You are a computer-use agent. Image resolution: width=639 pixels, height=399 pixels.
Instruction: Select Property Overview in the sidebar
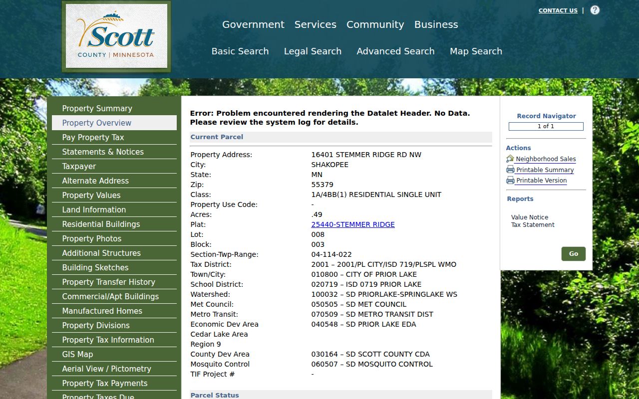click(114, 123)
